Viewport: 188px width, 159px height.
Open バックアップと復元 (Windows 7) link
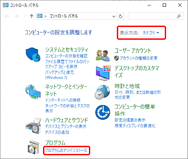coord(59,75)
